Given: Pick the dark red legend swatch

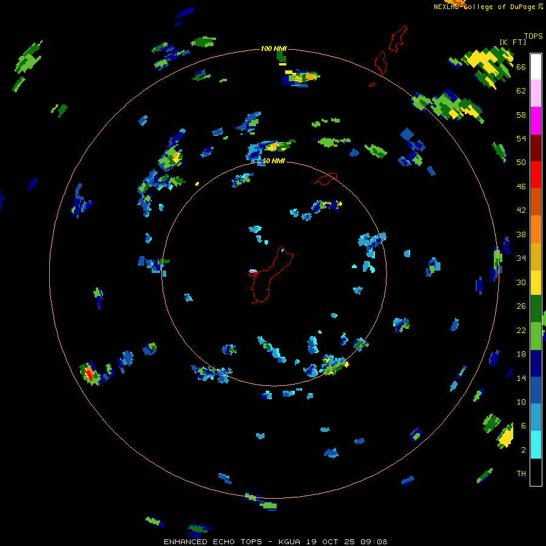Looking at the screenshot, I should point(536,148).
